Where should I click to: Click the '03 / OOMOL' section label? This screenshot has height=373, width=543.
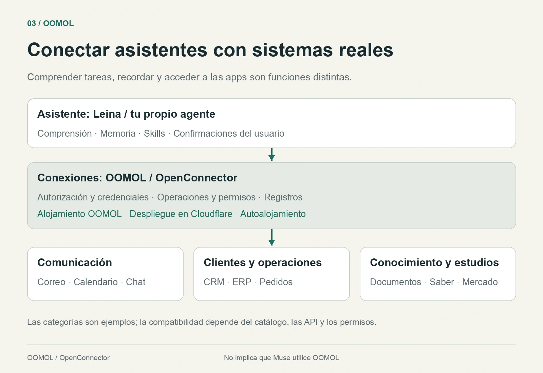point(51,23)
